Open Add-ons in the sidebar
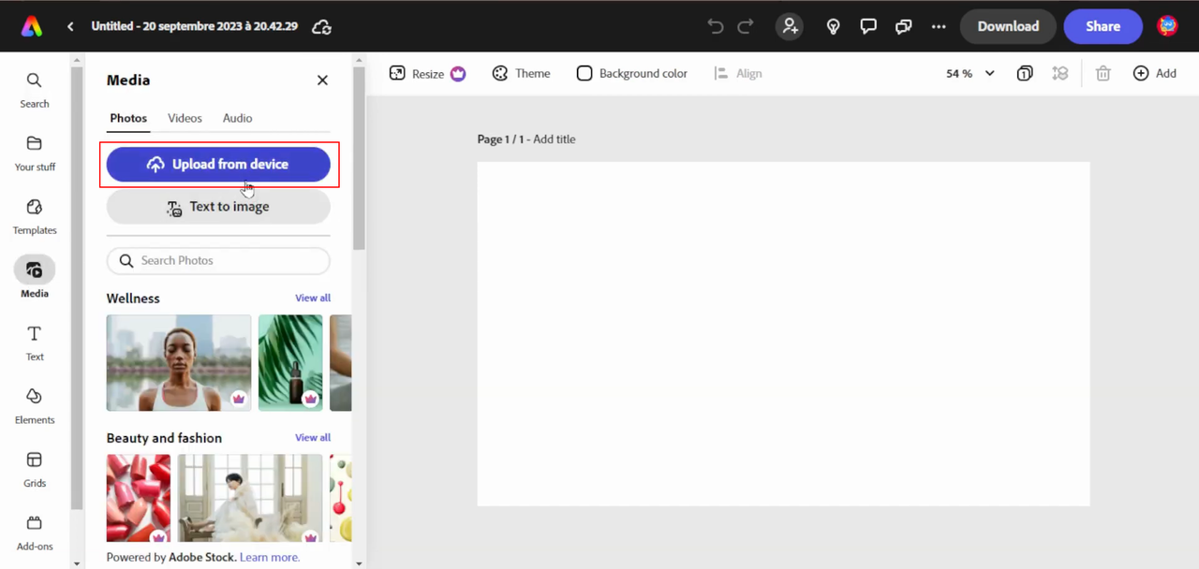 (x=35, y=532)
